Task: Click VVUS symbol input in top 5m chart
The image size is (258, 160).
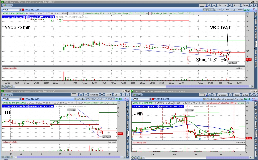Action: pos(11,10)
